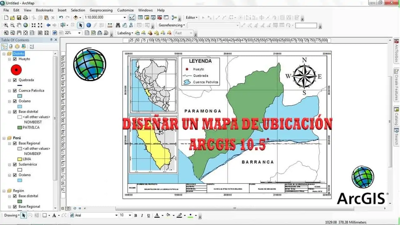
Task: Toggle Base Regional checkbox under Perú frame
Action: [15, 143]
